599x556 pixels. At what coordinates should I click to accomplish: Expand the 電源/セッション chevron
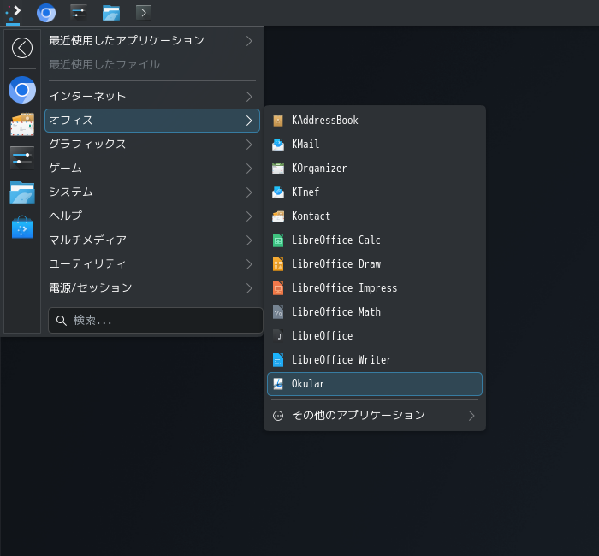point(249,288)
